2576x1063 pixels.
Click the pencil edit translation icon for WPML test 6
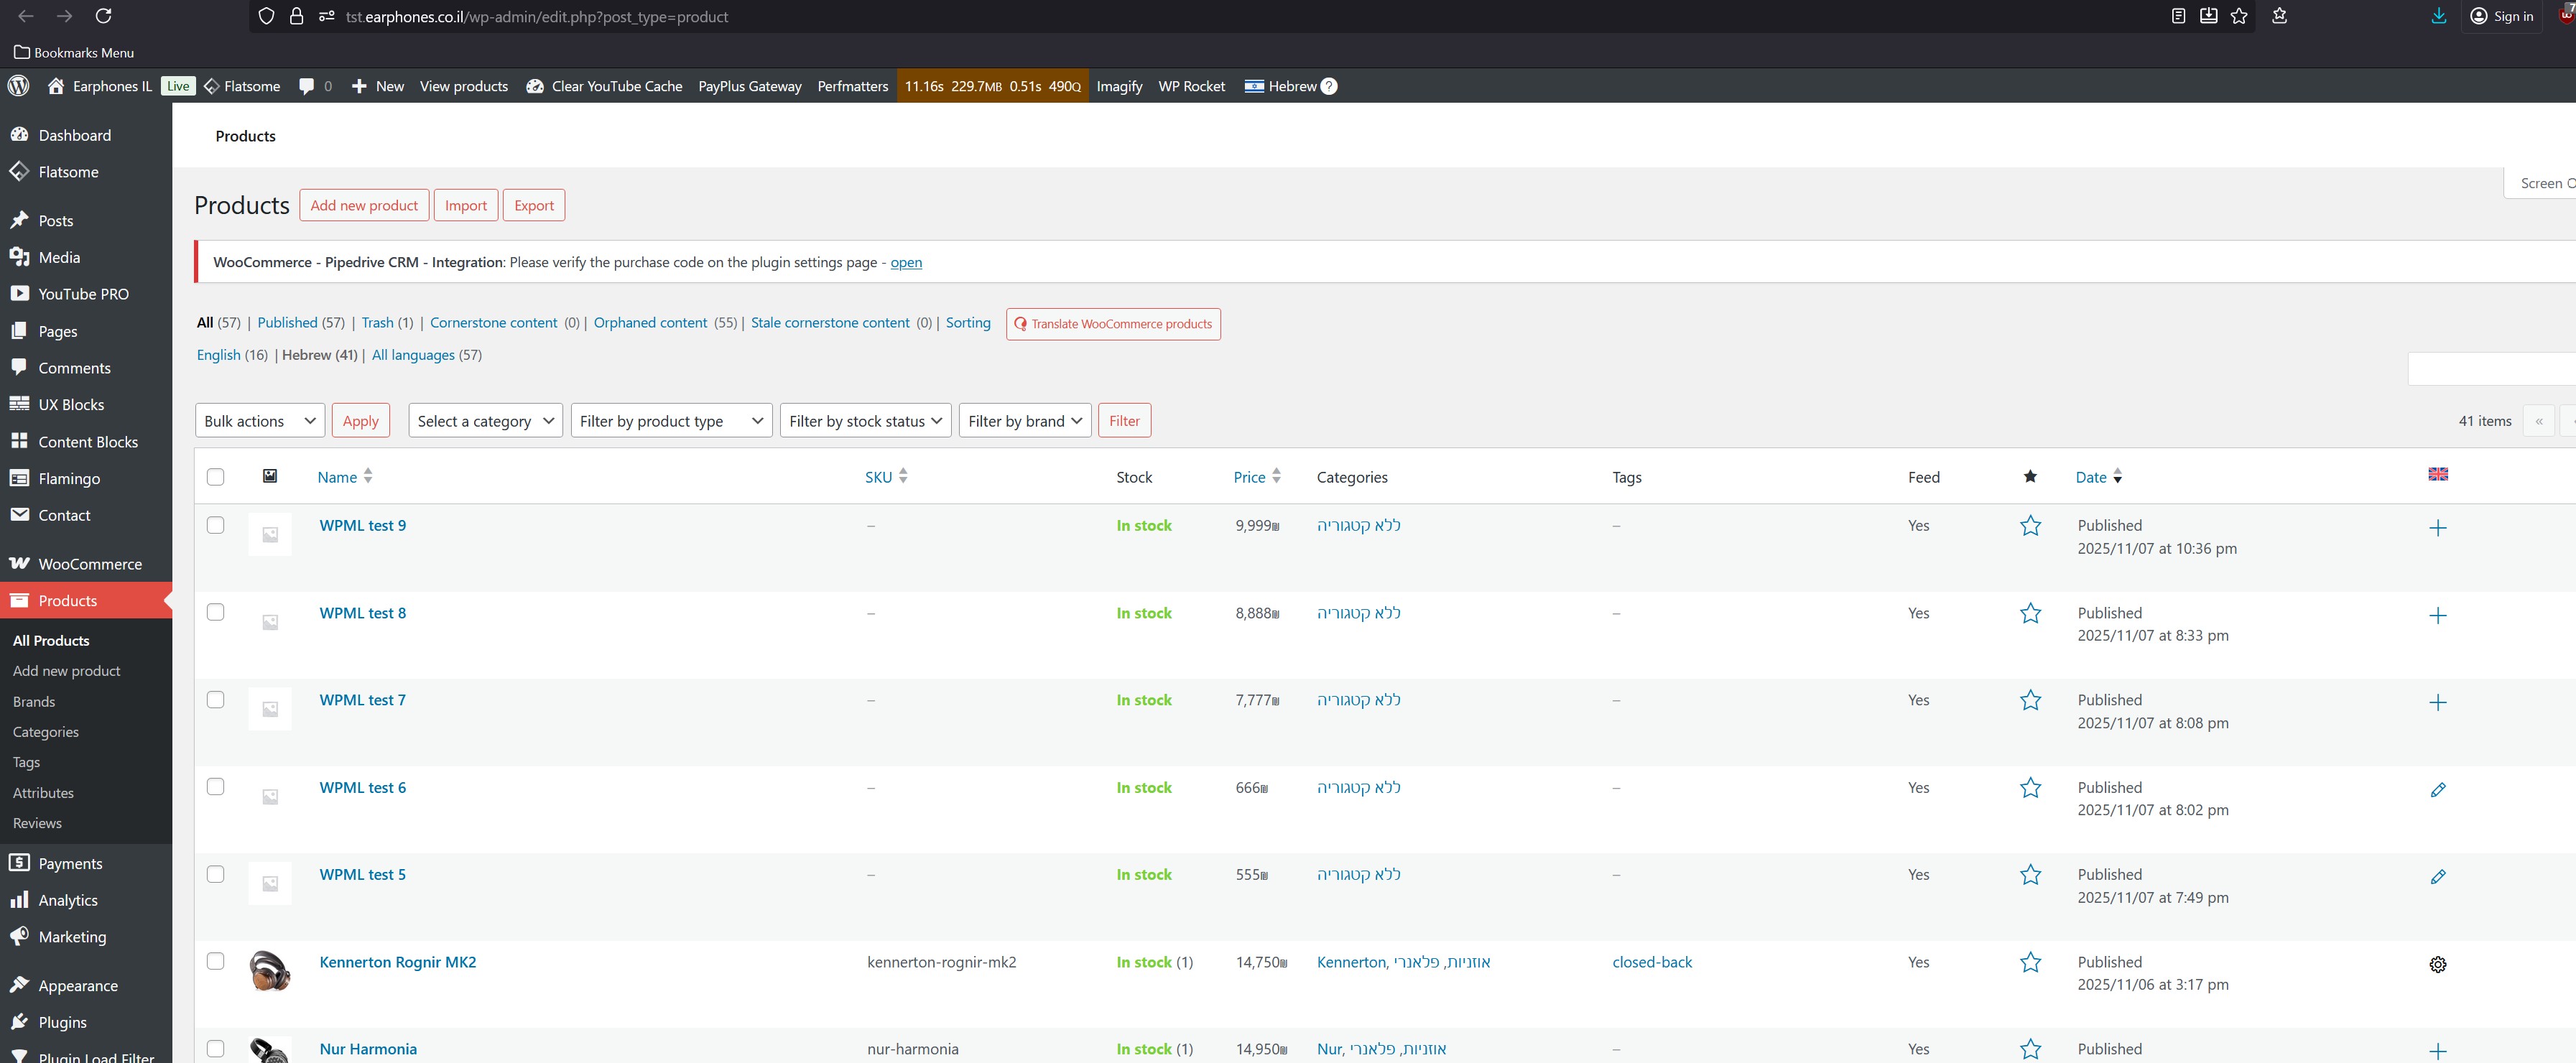click(2438, 790)
